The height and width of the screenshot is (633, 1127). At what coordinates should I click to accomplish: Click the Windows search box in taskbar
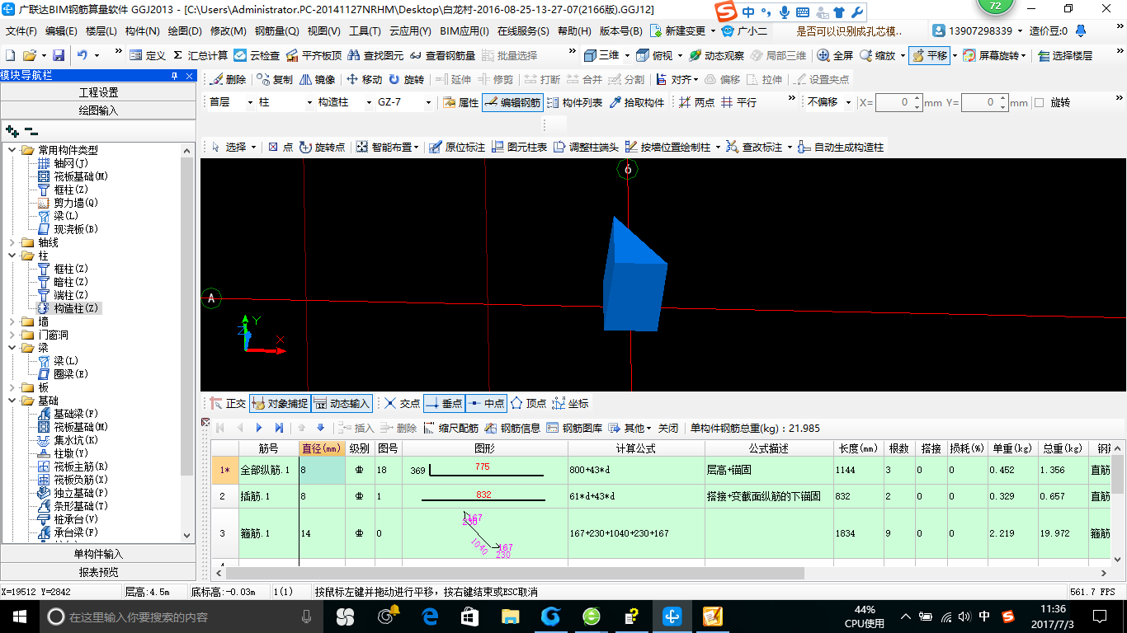click(x=182, y=617)
